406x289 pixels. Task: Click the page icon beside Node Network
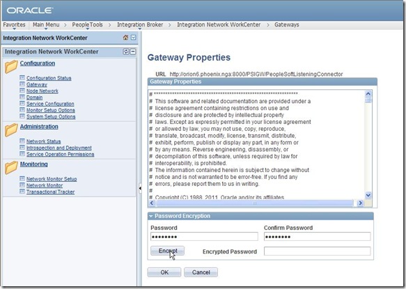point(22,91)
